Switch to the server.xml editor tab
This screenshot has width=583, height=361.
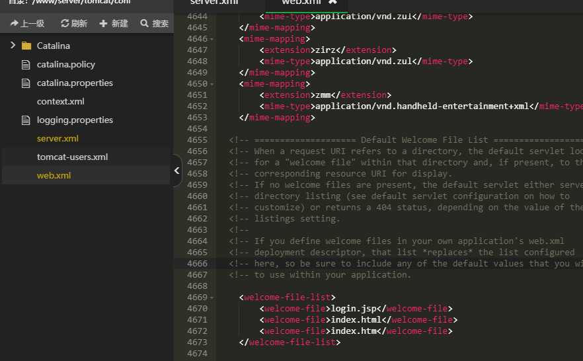coord(214,2)
